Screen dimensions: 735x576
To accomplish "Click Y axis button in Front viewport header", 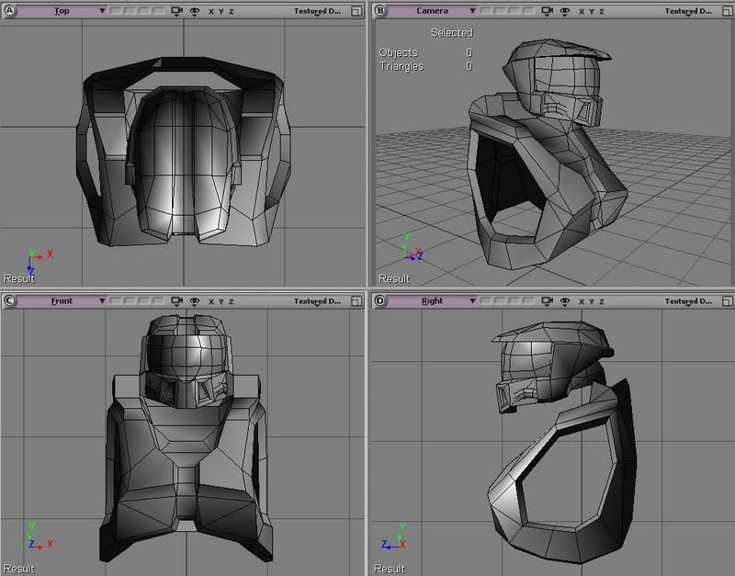I will click(220, 301).
